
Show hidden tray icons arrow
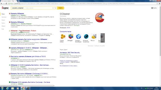[144, 88]
